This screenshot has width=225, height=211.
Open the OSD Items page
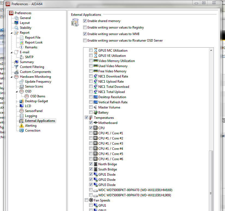pyautogui.click(x=38, y=96)
